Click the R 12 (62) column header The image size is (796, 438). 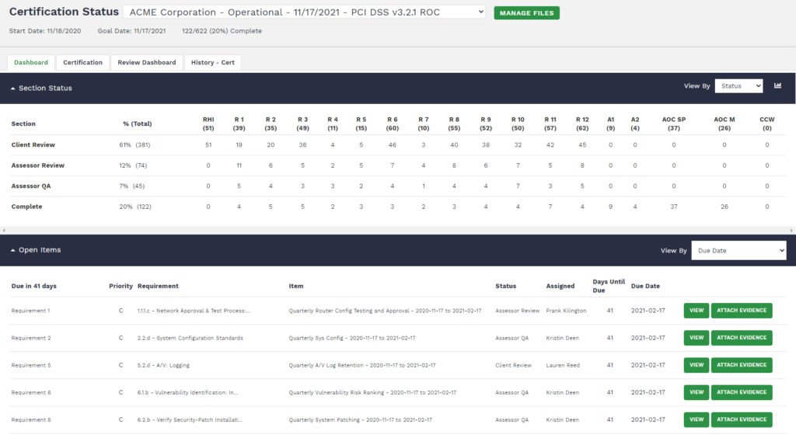click(x=582, y=123)
